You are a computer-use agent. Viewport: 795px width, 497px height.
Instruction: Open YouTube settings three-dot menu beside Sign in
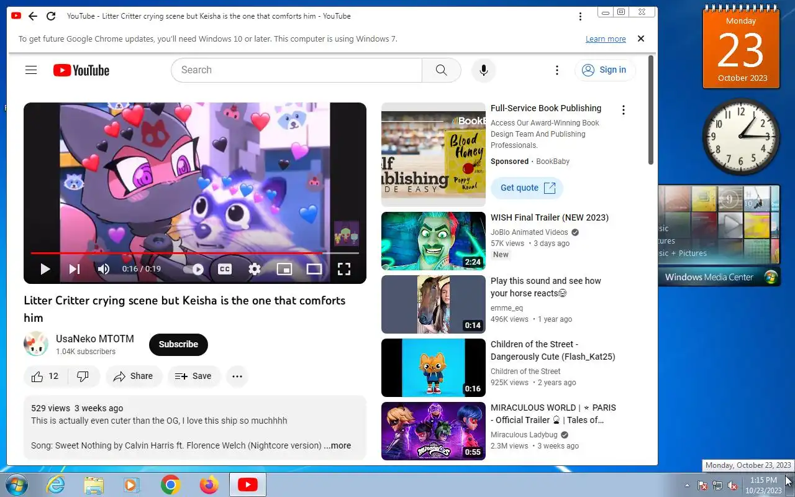pos(557,70)
